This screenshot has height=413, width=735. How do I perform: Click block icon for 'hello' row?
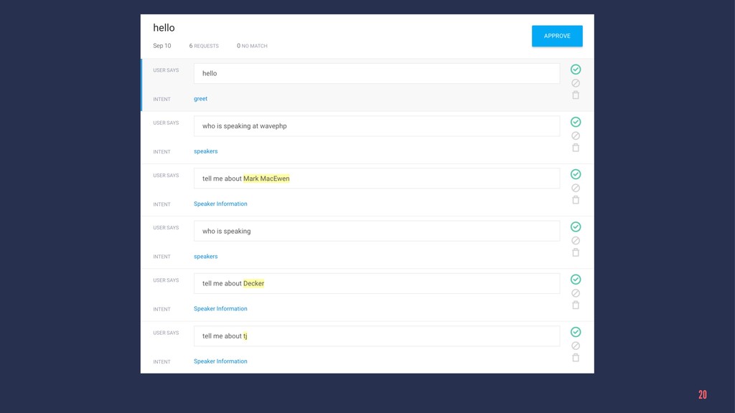(x=576, y=83)
